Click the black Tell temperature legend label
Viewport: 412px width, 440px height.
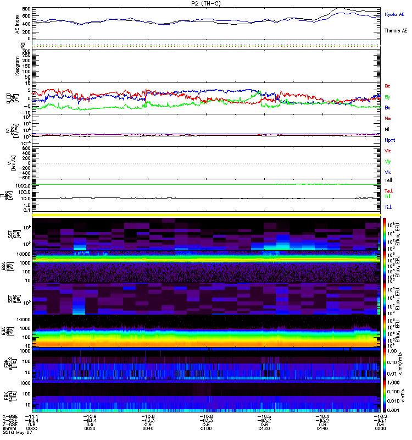click(388, 180)
